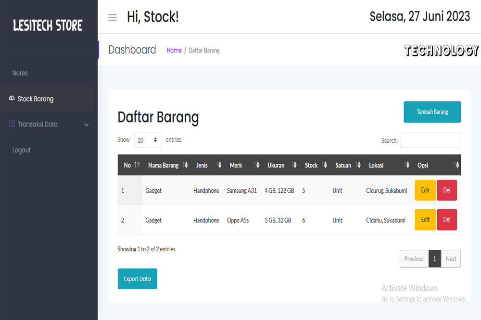This screenshot has width=481, height=320.
Task: Sort by Jenis column arrows
Action: tap(219, 165)
